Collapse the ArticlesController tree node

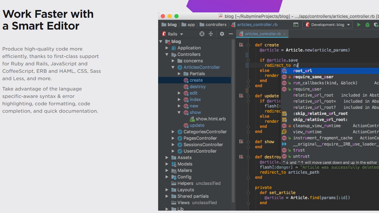click(x=173, y=67)
